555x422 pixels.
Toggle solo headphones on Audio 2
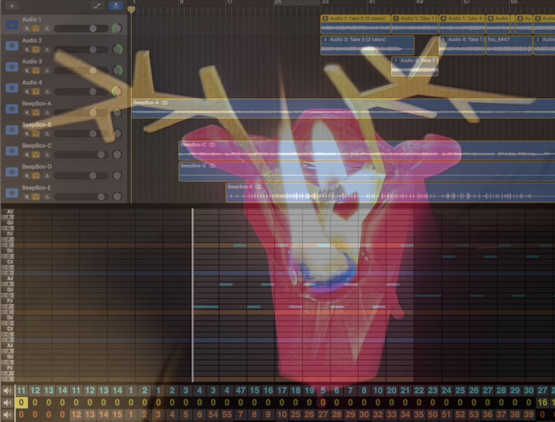(x=36, y=50)
